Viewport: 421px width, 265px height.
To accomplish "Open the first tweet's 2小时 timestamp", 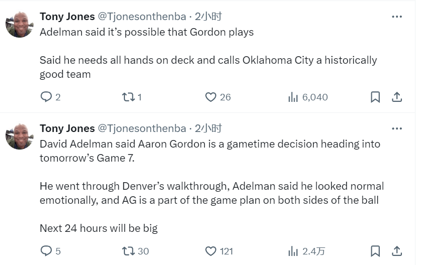I will 208,17.
